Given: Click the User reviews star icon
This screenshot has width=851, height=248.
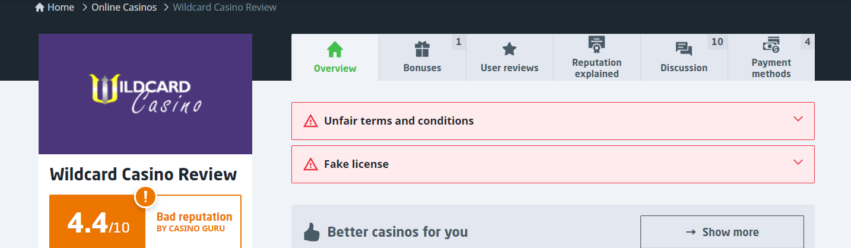Looking at the screenshot, I should tap(509, 49).
